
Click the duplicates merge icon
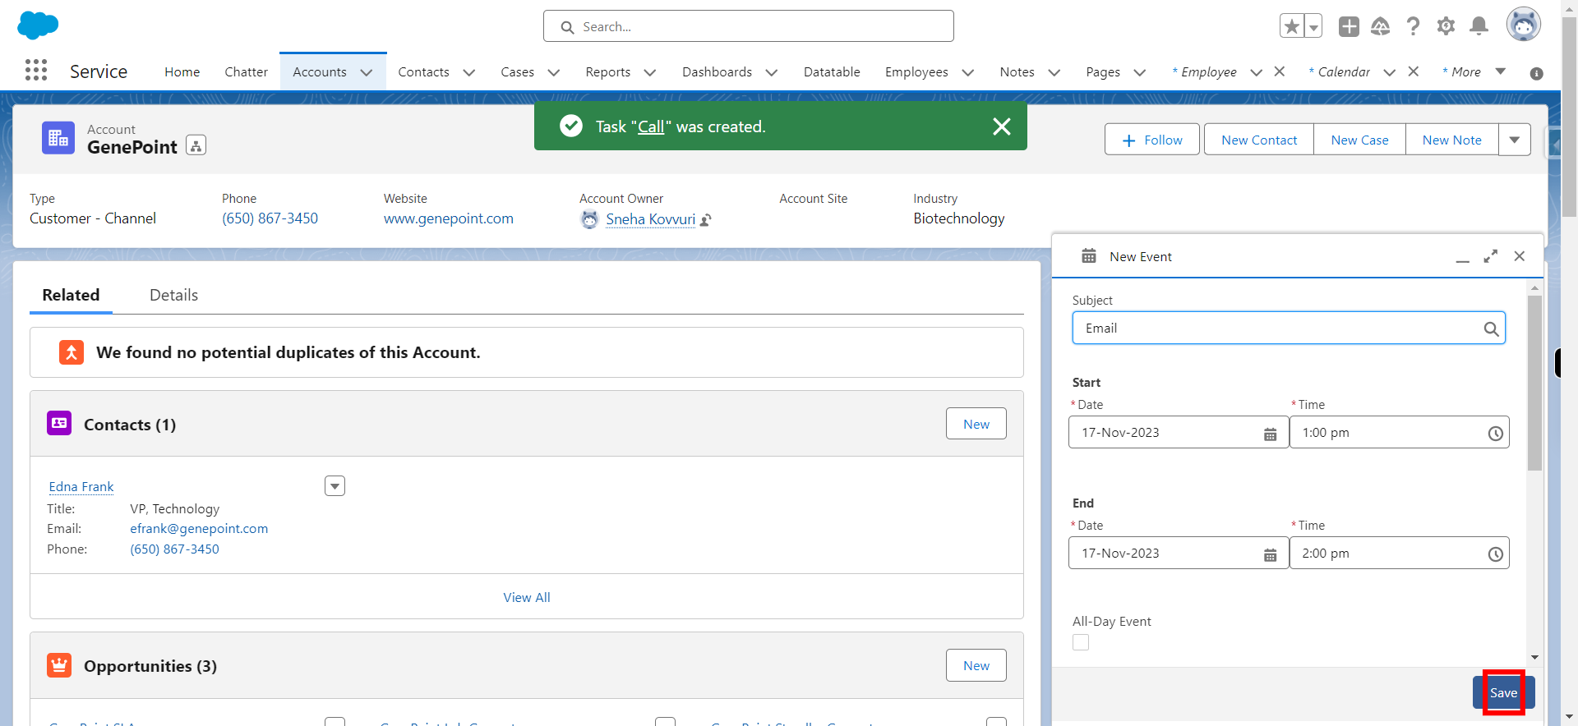click(x=72, y=352)
